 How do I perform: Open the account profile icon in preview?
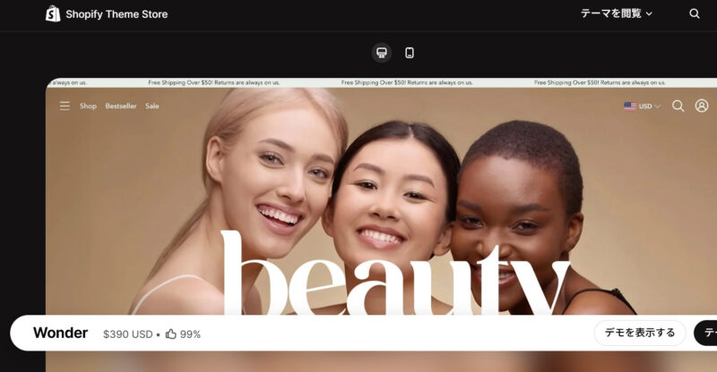[x=702, y=106]
